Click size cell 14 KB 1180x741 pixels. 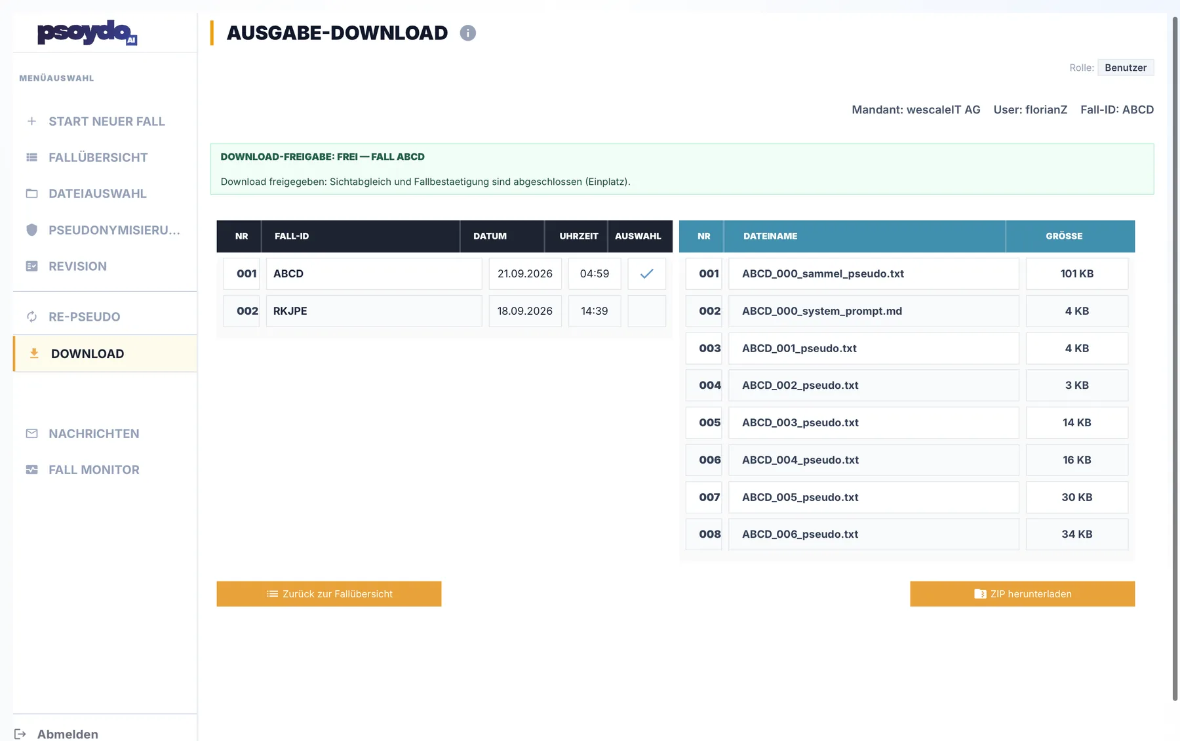tap(1077, 422)
